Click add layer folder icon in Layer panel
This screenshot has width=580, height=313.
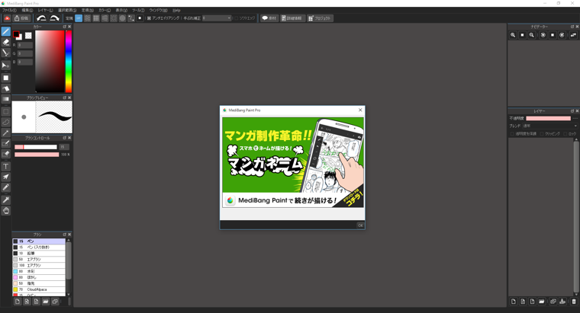point(542,302)
